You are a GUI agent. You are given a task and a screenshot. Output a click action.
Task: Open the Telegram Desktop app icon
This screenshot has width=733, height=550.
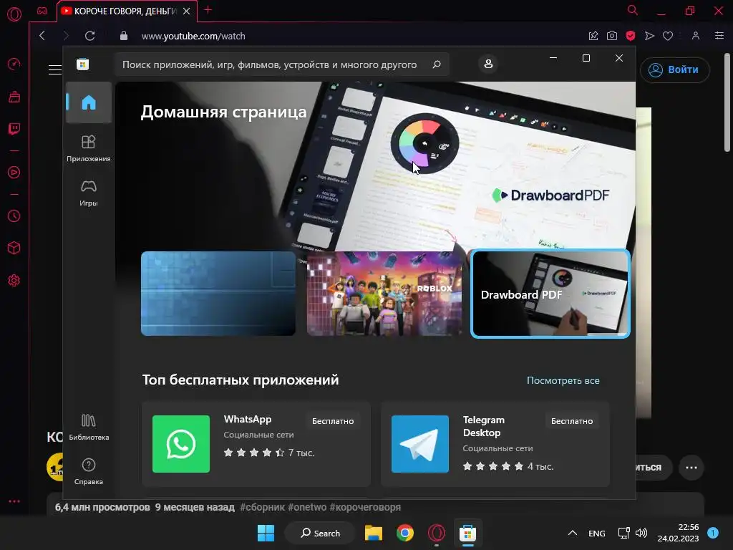coord(419,444)
